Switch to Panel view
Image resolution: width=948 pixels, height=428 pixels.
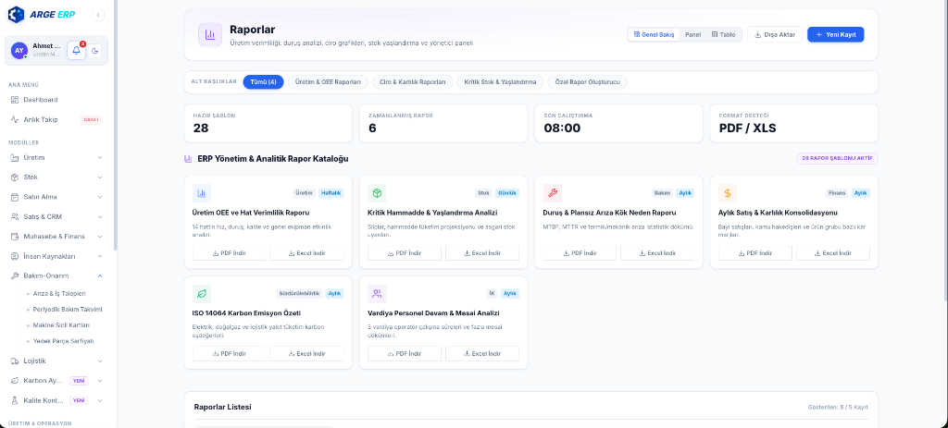[692, 34]
